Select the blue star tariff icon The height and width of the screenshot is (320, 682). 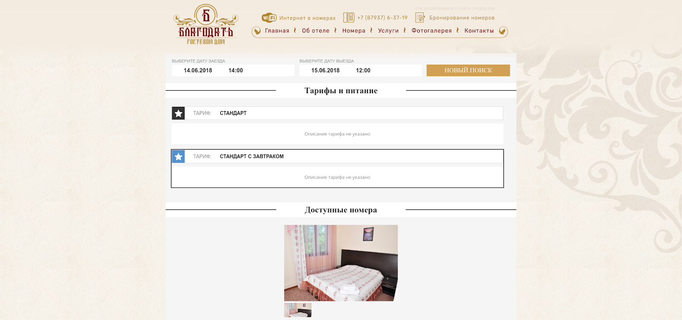pos(178,157)
